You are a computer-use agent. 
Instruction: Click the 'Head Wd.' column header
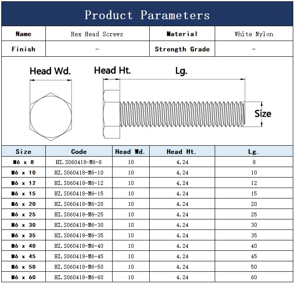coord(130,152)
